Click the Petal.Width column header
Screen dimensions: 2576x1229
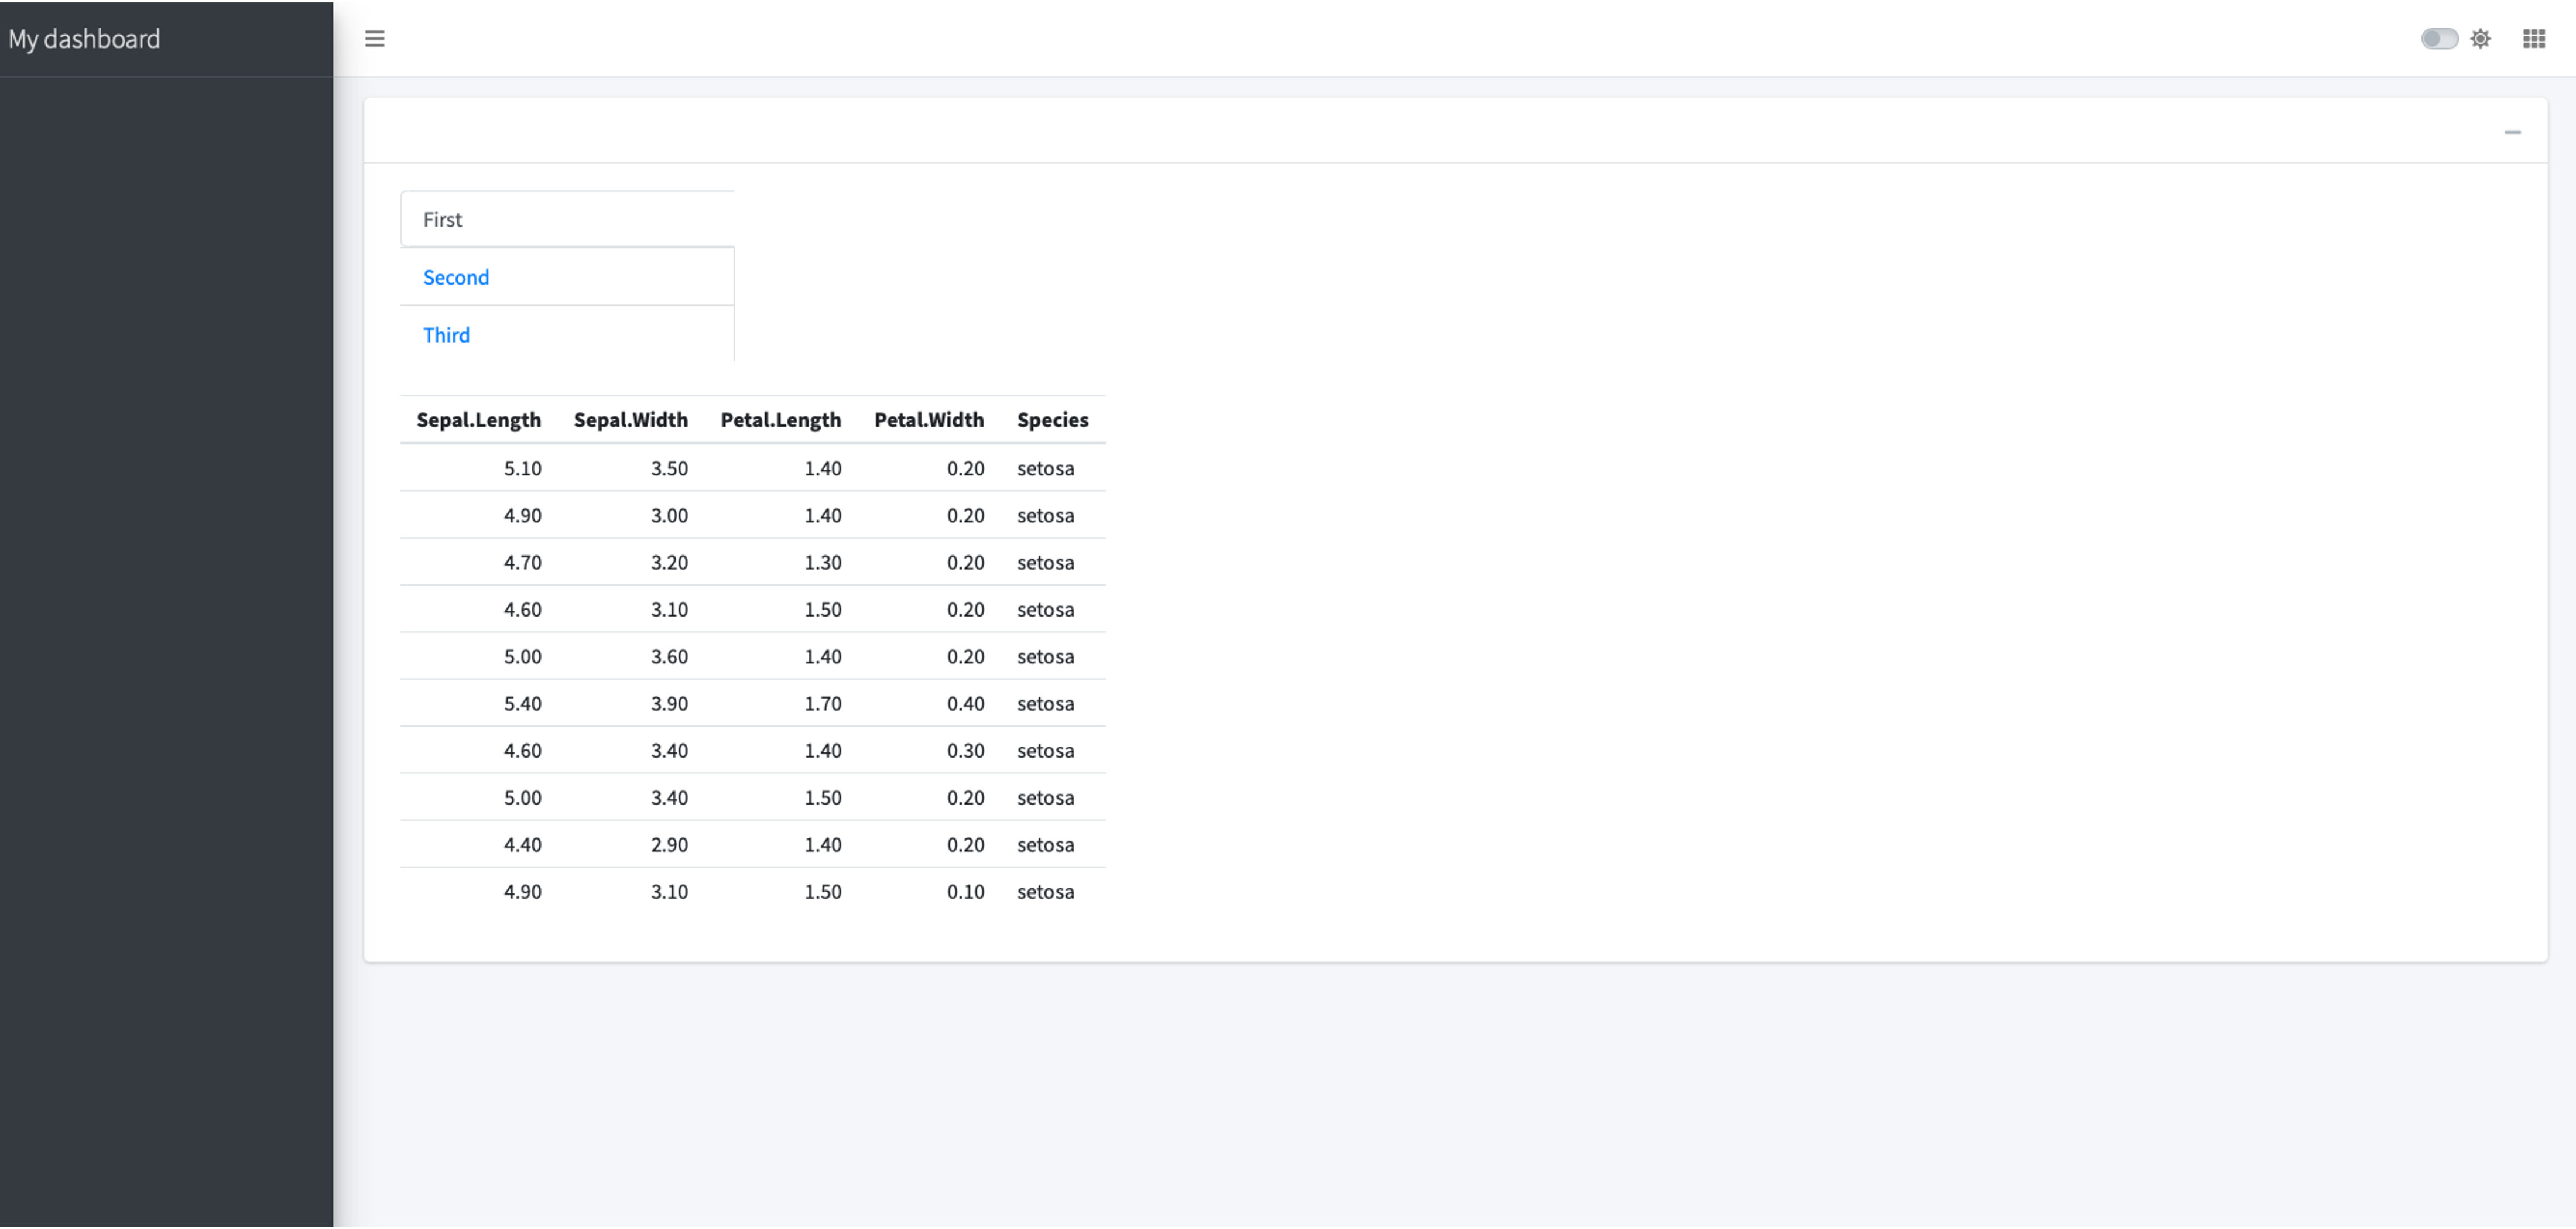pyautogui.click(x=929, y=420)
